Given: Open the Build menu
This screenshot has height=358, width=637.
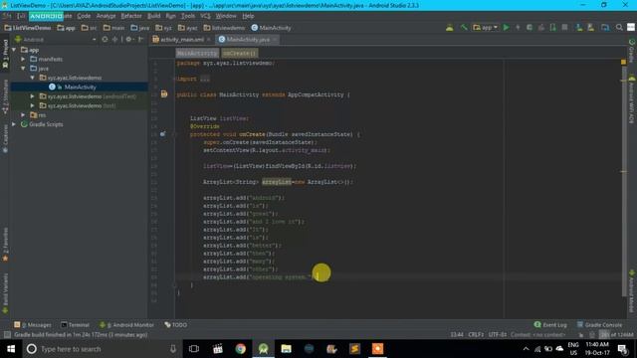Looking at the screenshot, I should coord(154,16).
